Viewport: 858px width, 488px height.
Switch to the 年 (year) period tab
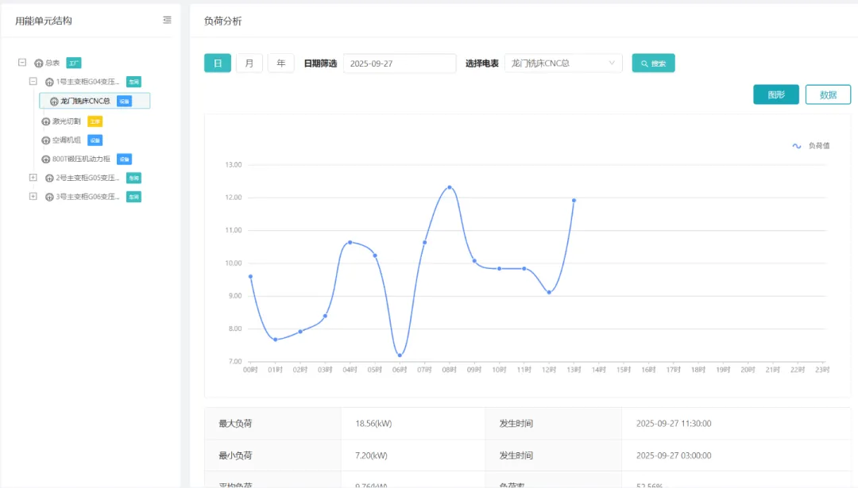click(x=280, y=63)
